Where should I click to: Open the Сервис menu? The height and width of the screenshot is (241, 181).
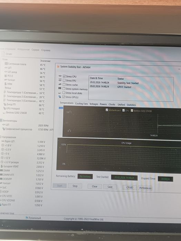click(x=36, y=50)
